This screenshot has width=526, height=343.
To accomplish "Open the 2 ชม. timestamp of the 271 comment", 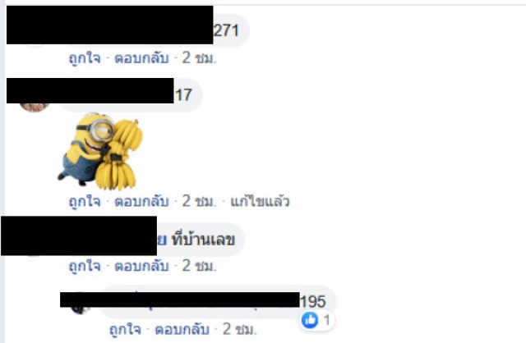I will point(199,58).
